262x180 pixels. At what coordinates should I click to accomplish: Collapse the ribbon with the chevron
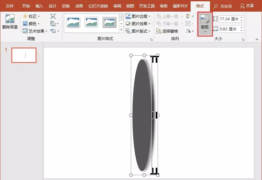click(x=257, y=39)
